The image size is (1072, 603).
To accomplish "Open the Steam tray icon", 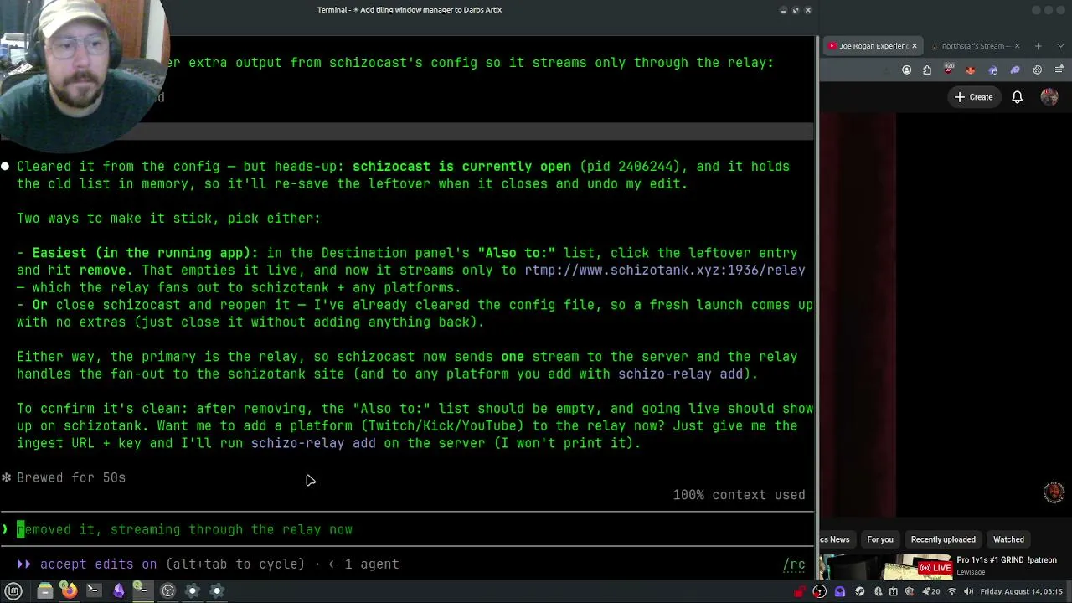I will coord(860,591).
